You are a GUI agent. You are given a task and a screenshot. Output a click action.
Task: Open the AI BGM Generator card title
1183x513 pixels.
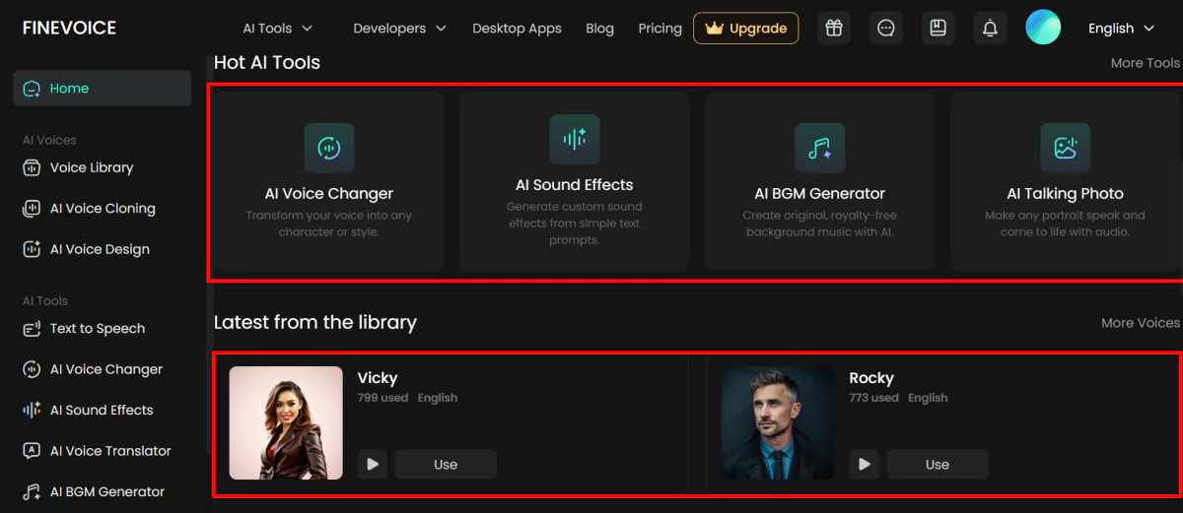pyautogui.click(x=820, y=194)
